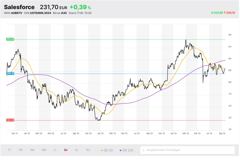Click the daily high H 231,95
The width and height of the screenshot is (240, 160).
coord(217,13)
